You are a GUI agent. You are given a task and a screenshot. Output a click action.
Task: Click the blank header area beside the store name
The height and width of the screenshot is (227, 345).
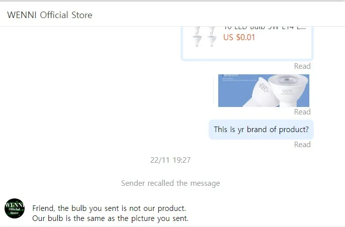218,15
